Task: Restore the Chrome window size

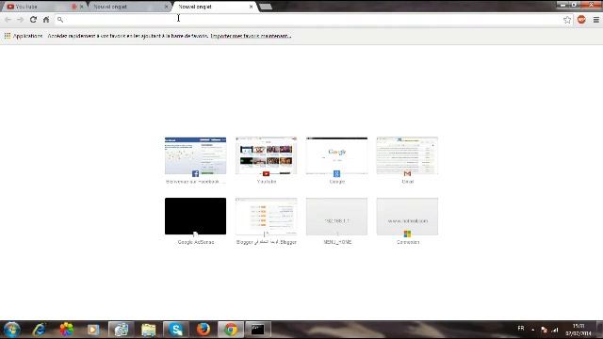Action: [574, 4]
